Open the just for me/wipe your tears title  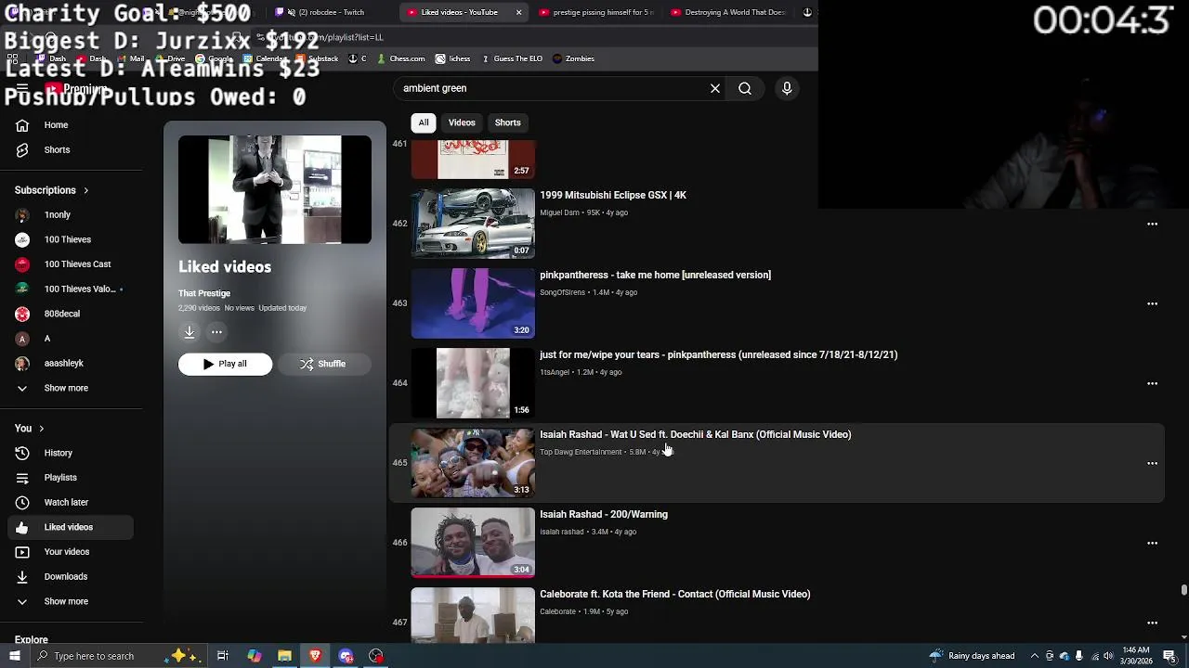(718, 354)
